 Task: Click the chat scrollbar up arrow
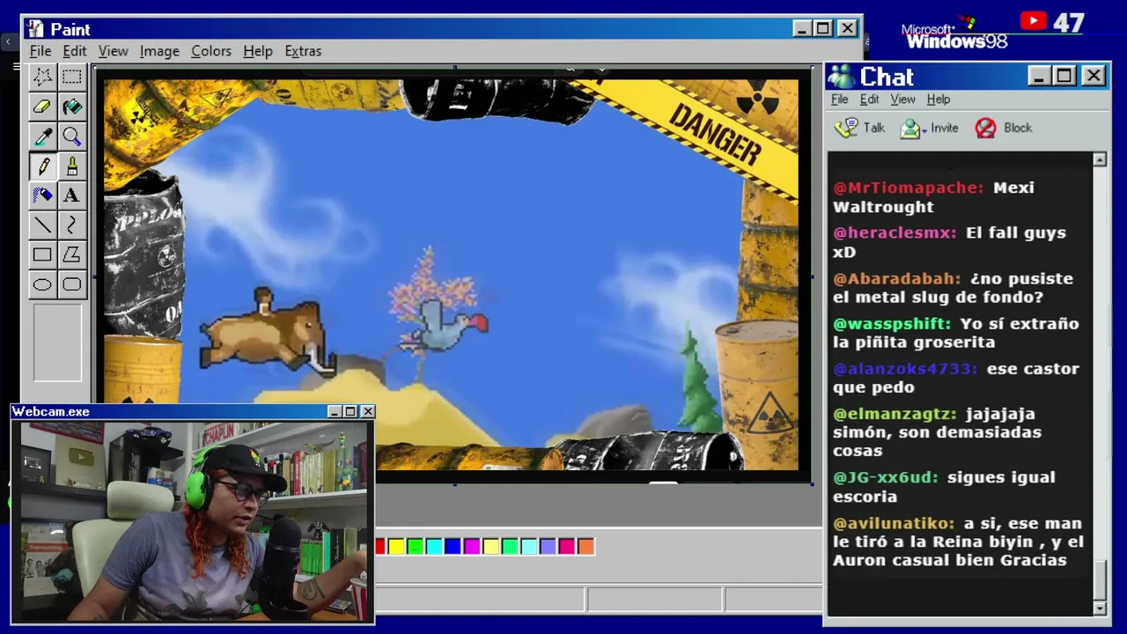(x=1100, y=160)
